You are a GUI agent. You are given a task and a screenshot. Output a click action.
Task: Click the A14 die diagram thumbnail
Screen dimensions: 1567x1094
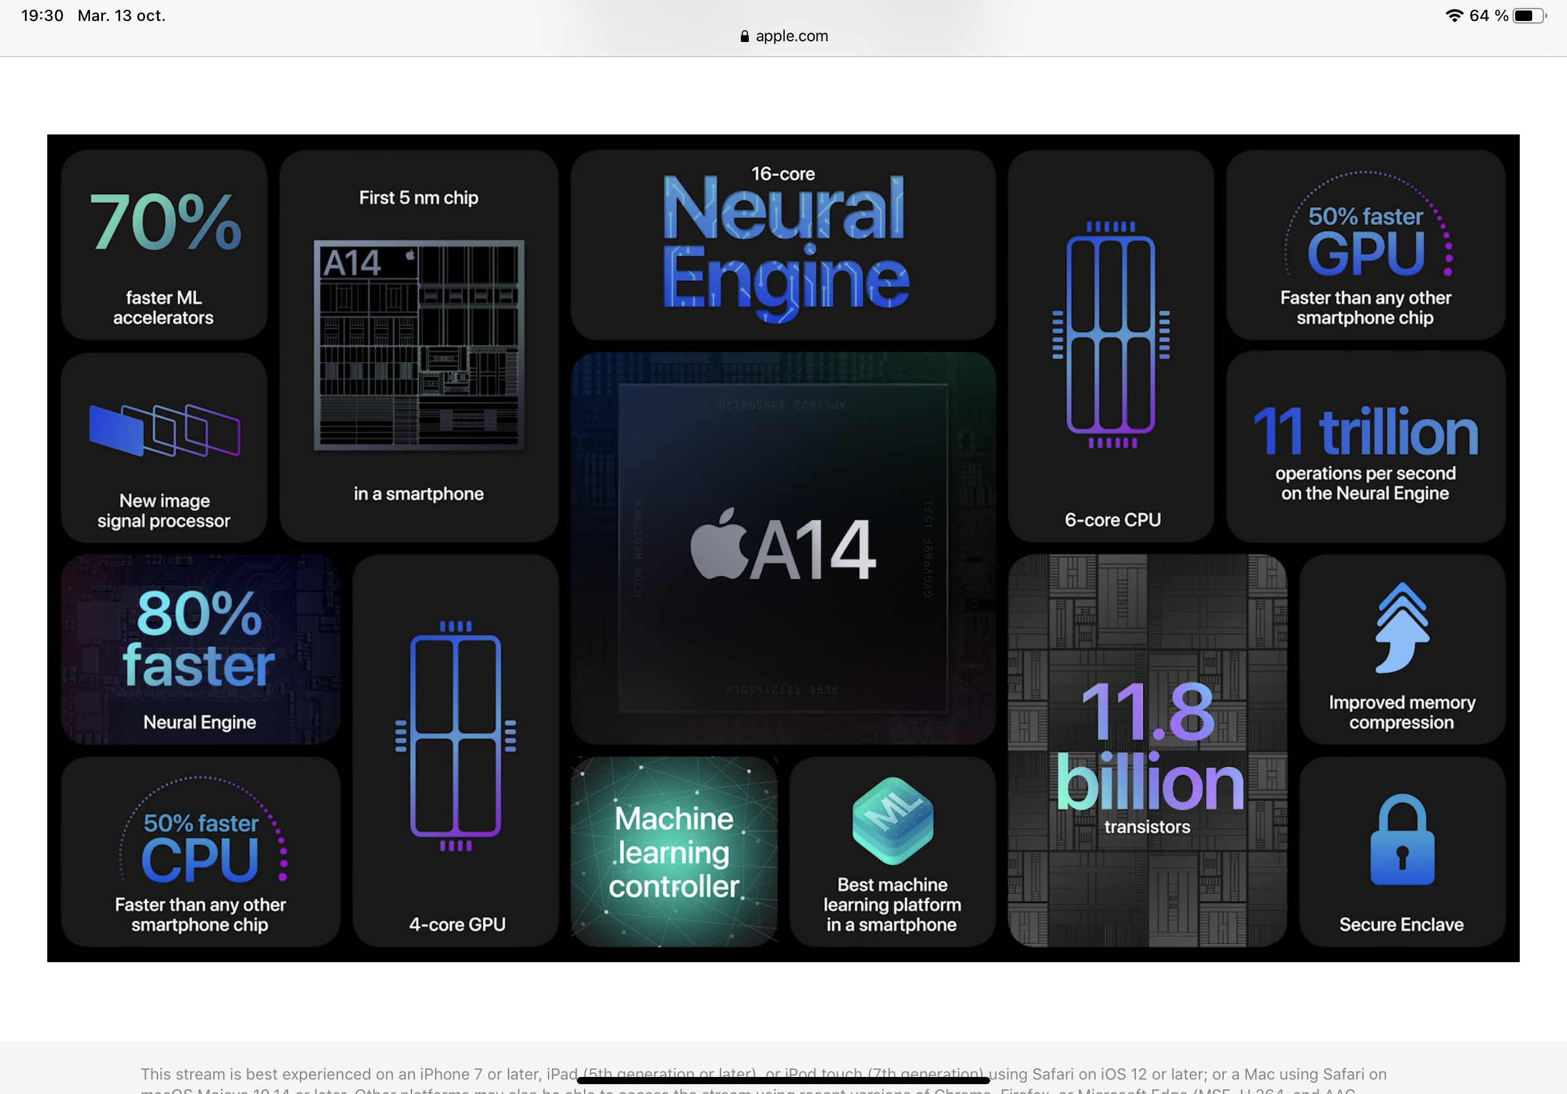419,344
